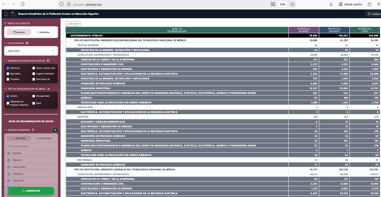Check the Solicitudes NI checkbox
Image resolution: width=381 pixels, height=197 pixels.
(x=34, y=79)
